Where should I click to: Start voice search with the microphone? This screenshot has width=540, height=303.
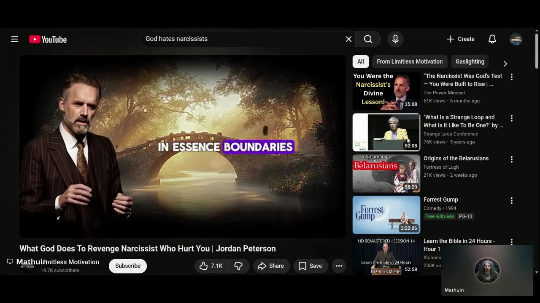coord(395,39)
